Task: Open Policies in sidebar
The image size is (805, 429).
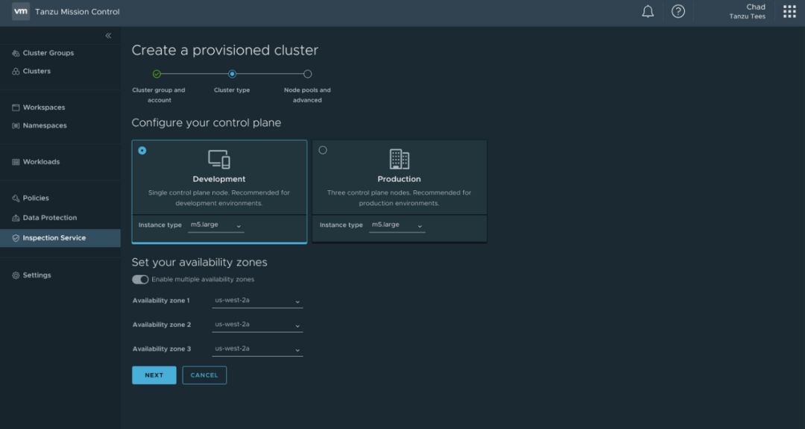Action: tap(36, 198)
